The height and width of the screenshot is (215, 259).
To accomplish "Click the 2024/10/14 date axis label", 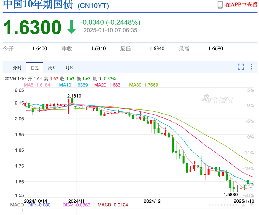I will 36,201.
